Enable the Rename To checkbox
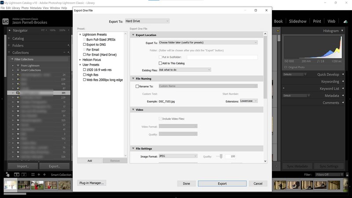 pos(137,86)
